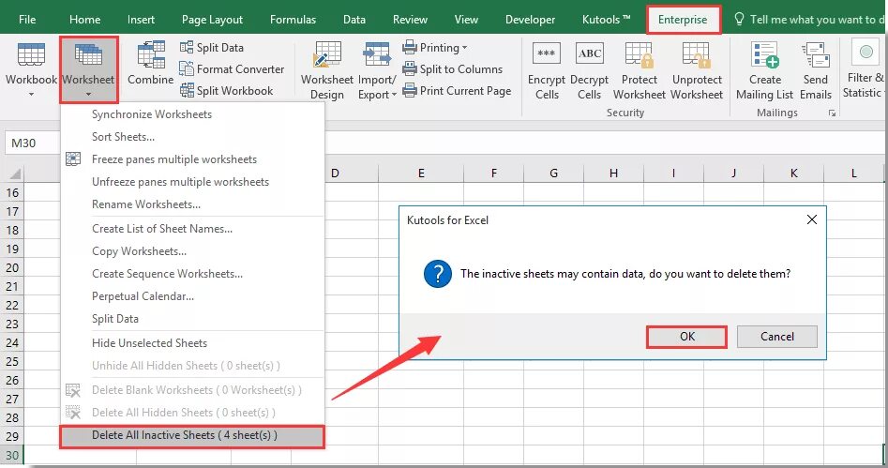Click the Encrypt Cells icon
888x468 pixels.
(x=547, y=53)
